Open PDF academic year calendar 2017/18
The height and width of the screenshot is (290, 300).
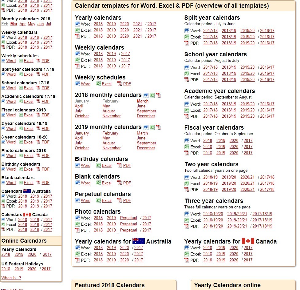pos(210,116)
